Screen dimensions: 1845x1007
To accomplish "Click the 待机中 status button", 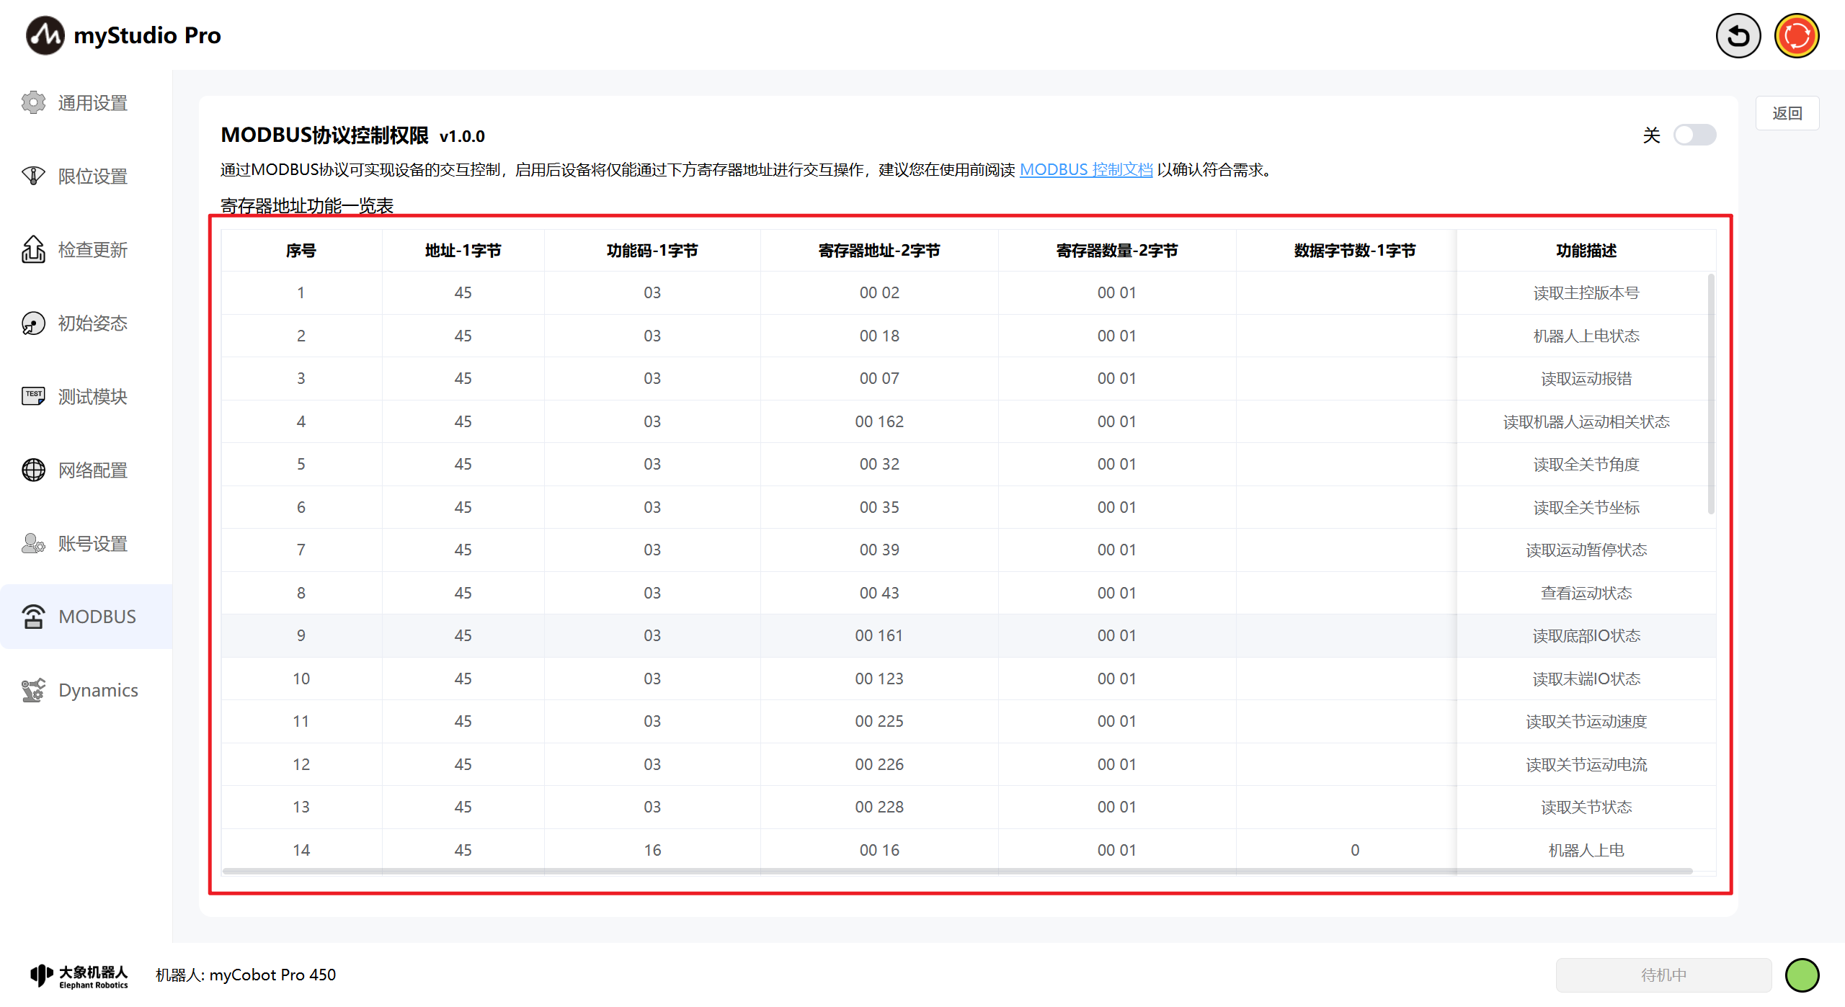I will pos(1663,975).
